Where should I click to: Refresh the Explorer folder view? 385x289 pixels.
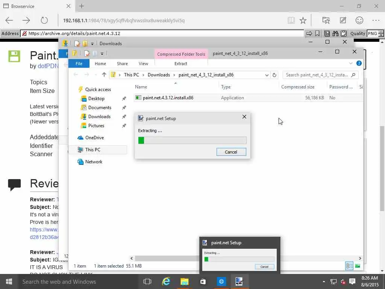[x=274, y=75]
